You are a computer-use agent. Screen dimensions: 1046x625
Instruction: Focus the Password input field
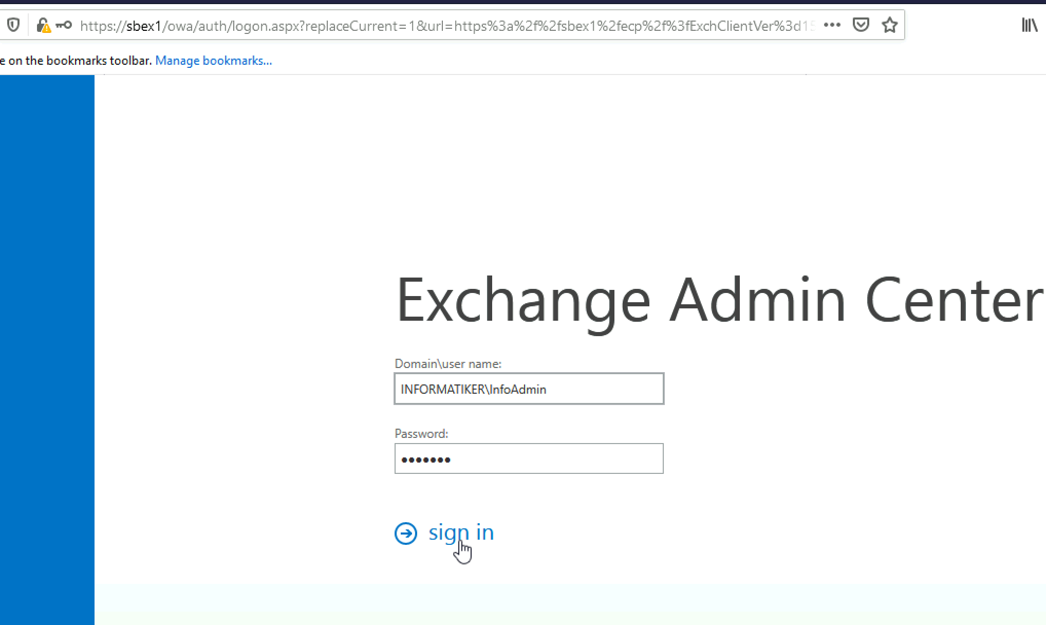529,458
